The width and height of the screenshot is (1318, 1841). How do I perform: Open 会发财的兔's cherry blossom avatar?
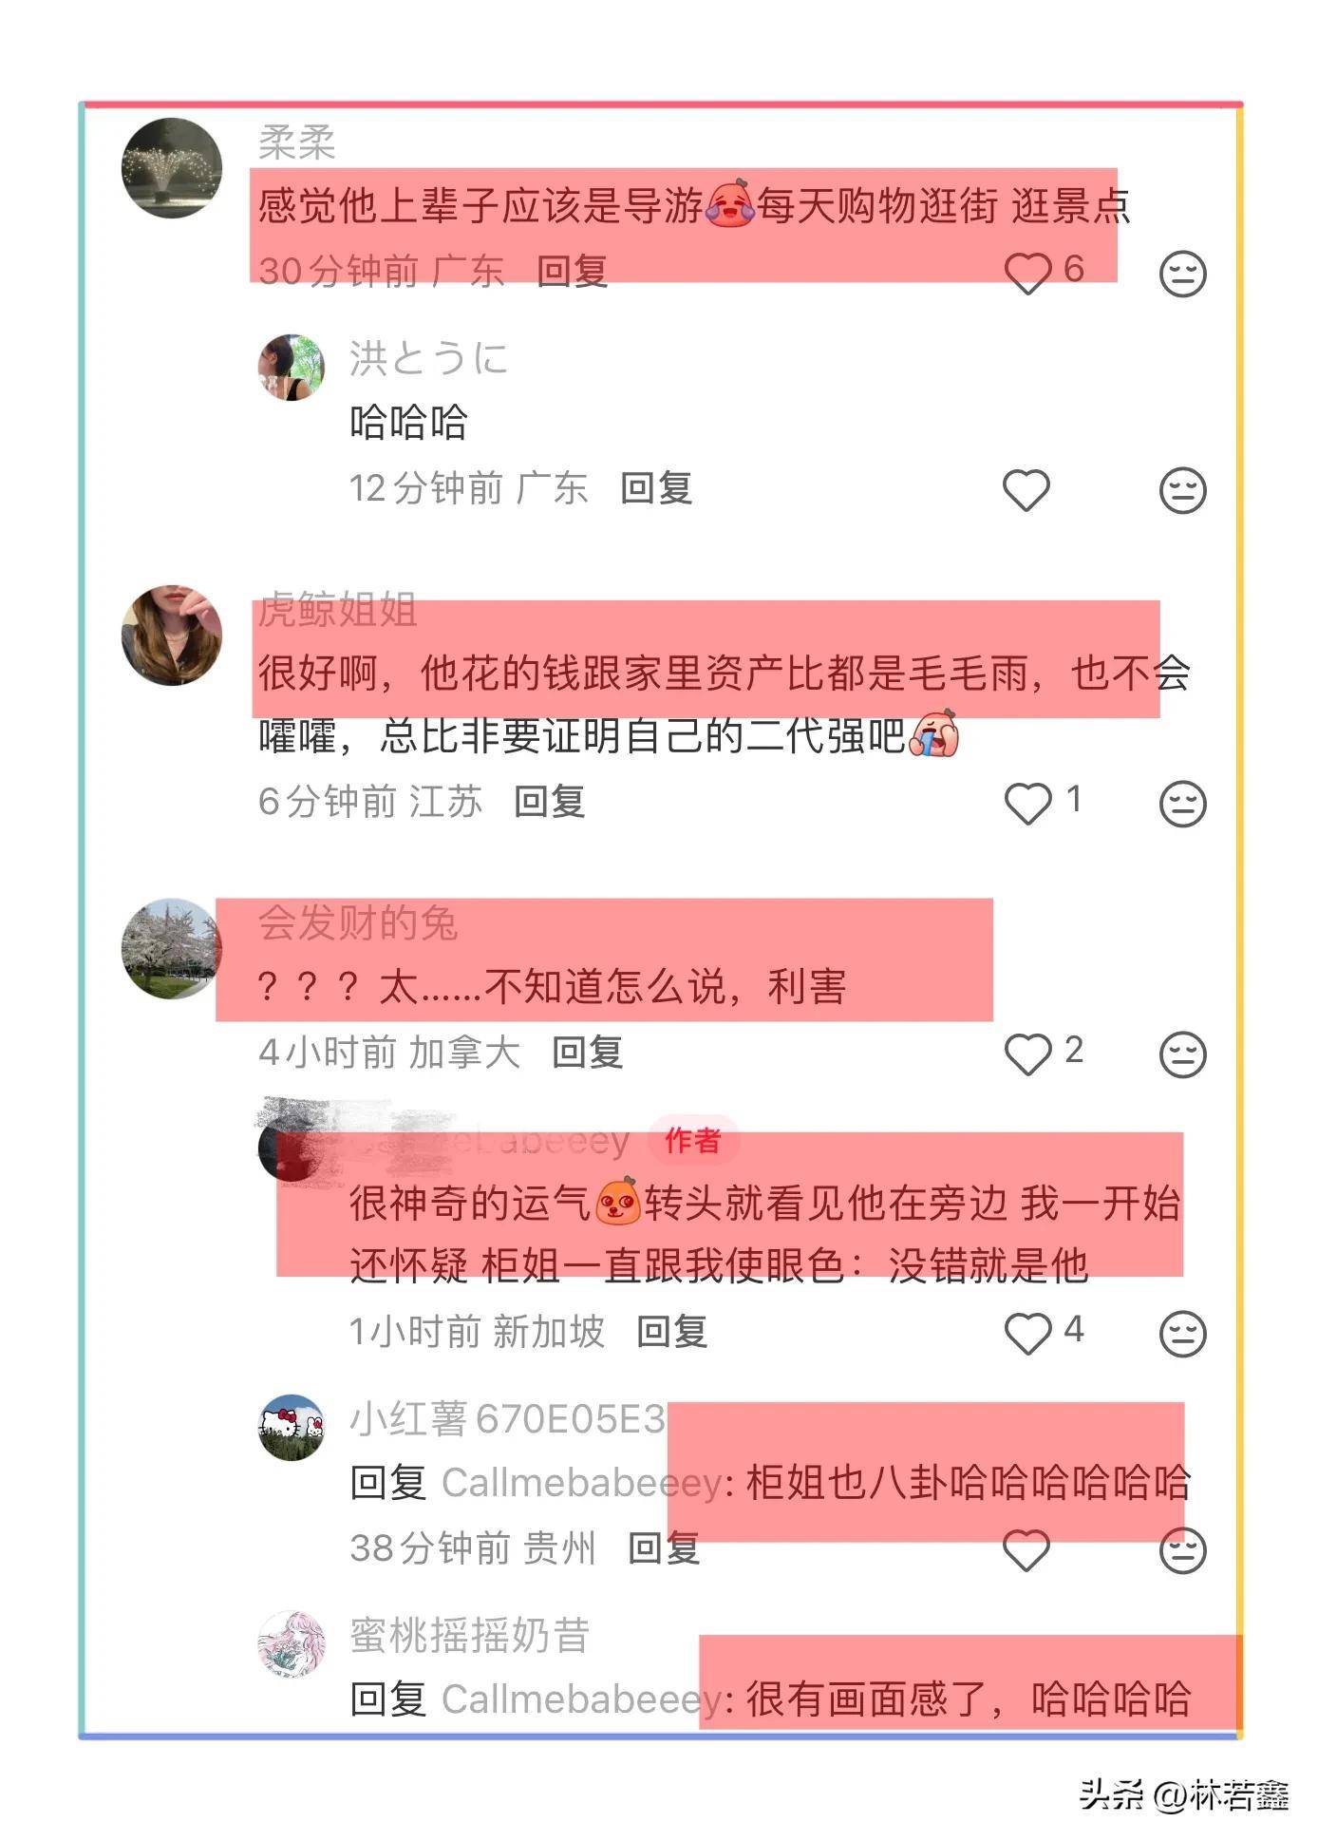pyautogui.click(x=172, y=948)
